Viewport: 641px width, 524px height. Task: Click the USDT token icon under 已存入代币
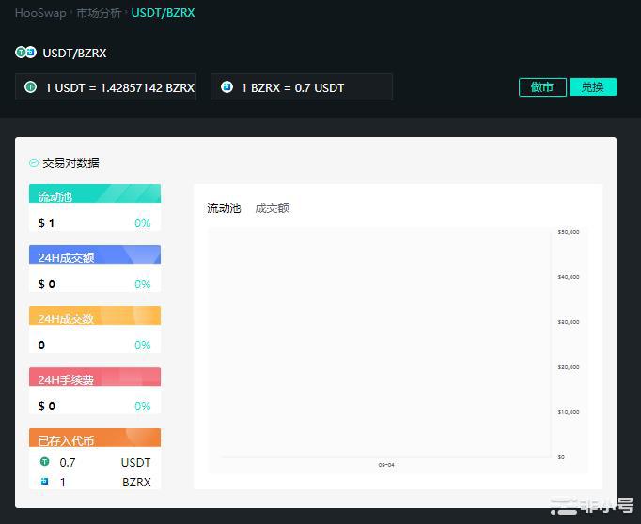coord(44,462)
